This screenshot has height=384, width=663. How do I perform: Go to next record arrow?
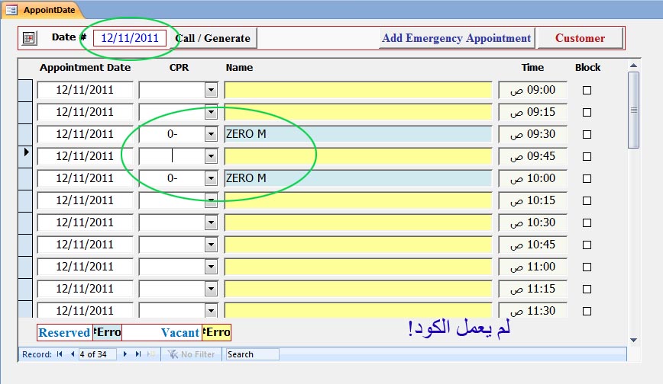point(125,354)
